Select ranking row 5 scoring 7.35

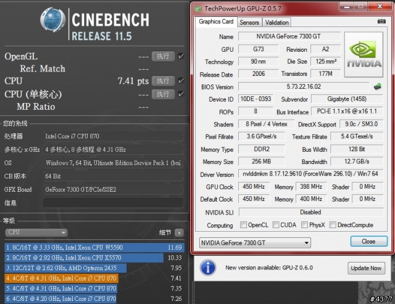[94, 289]
